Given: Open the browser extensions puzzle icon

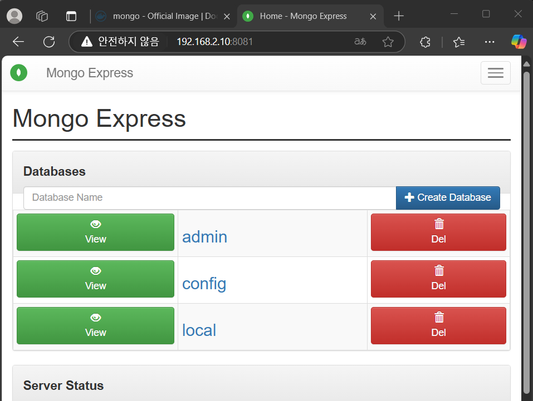Looking at the screenshot, I should 425,42.
